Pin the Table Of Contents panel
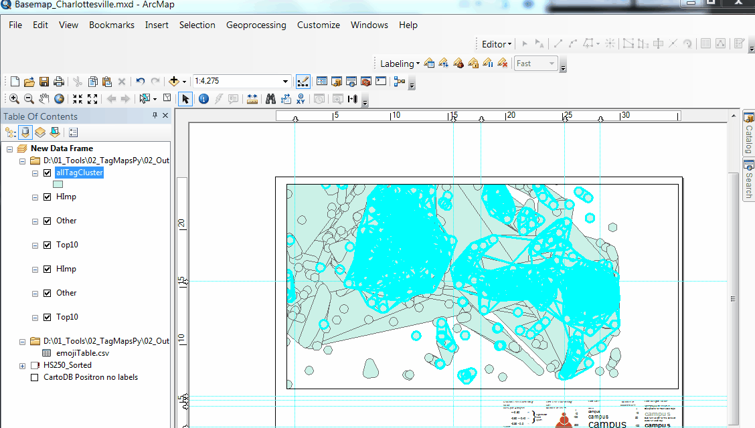The image size is (755, 428). (x=154, y=115)
